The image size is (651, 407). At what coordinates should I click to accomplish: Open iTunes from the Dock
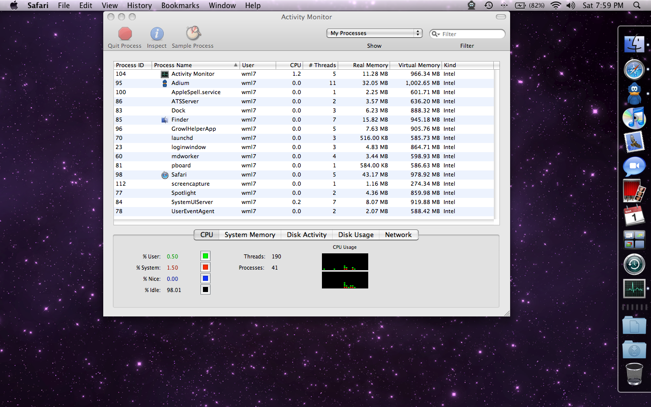[x=634, y=118]
